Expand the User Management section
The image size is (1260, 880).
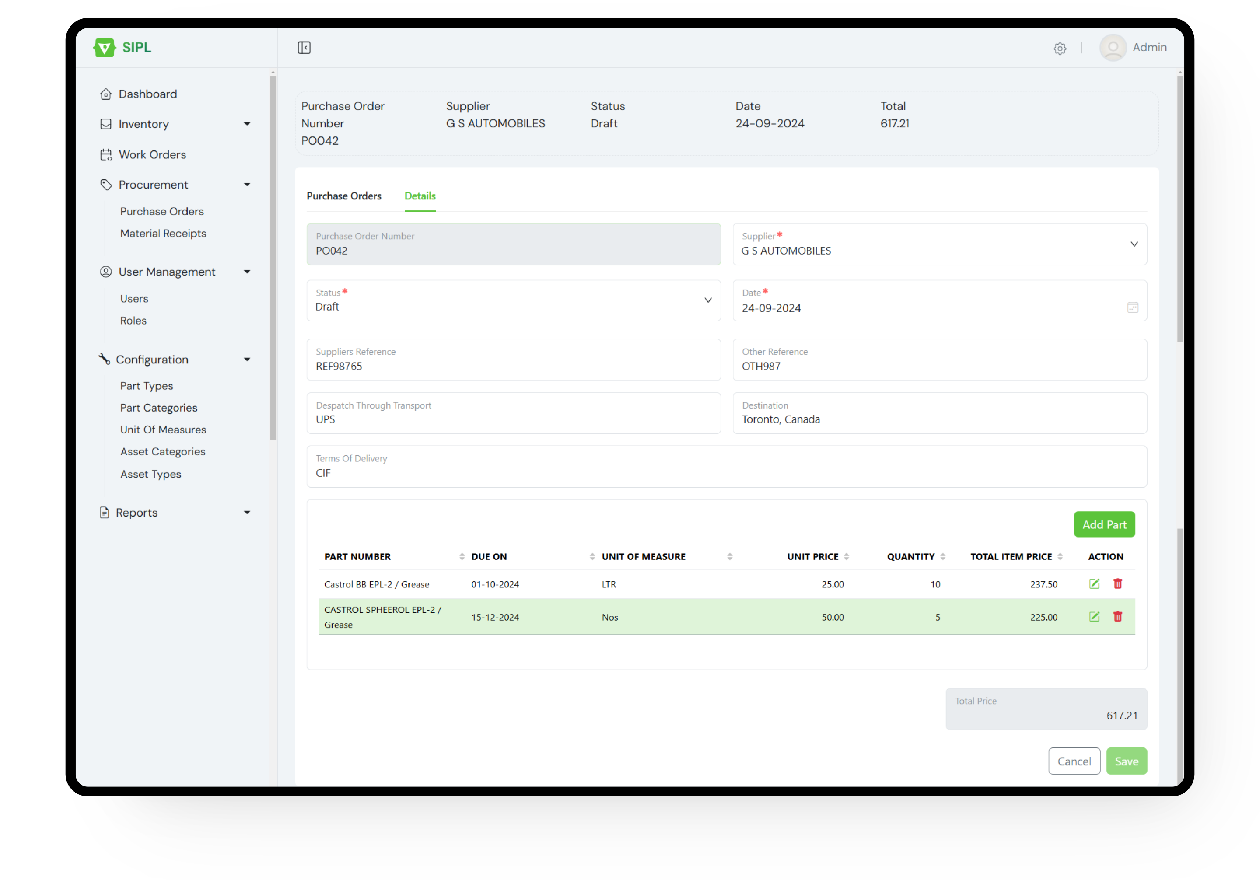point(248,272)
